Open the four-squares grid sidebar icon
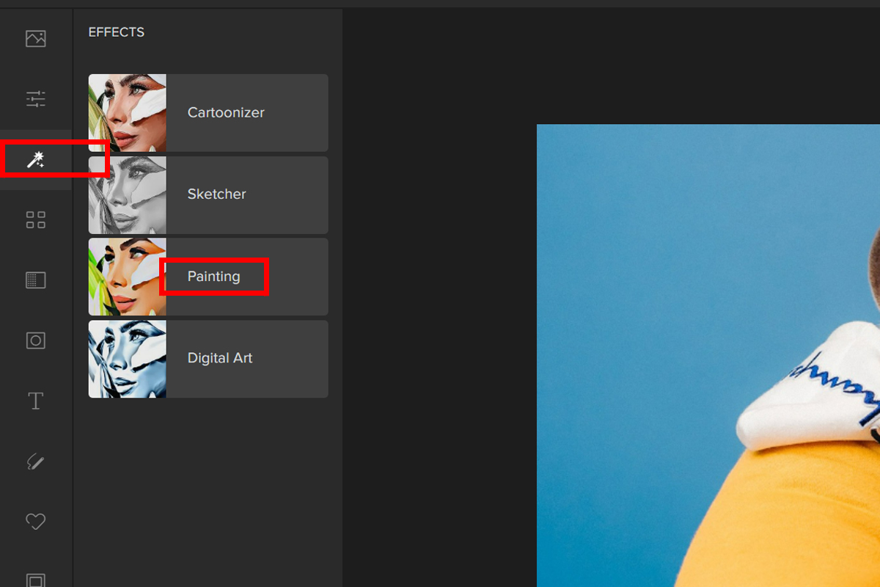880x587 pixels. tap(35, 219)
